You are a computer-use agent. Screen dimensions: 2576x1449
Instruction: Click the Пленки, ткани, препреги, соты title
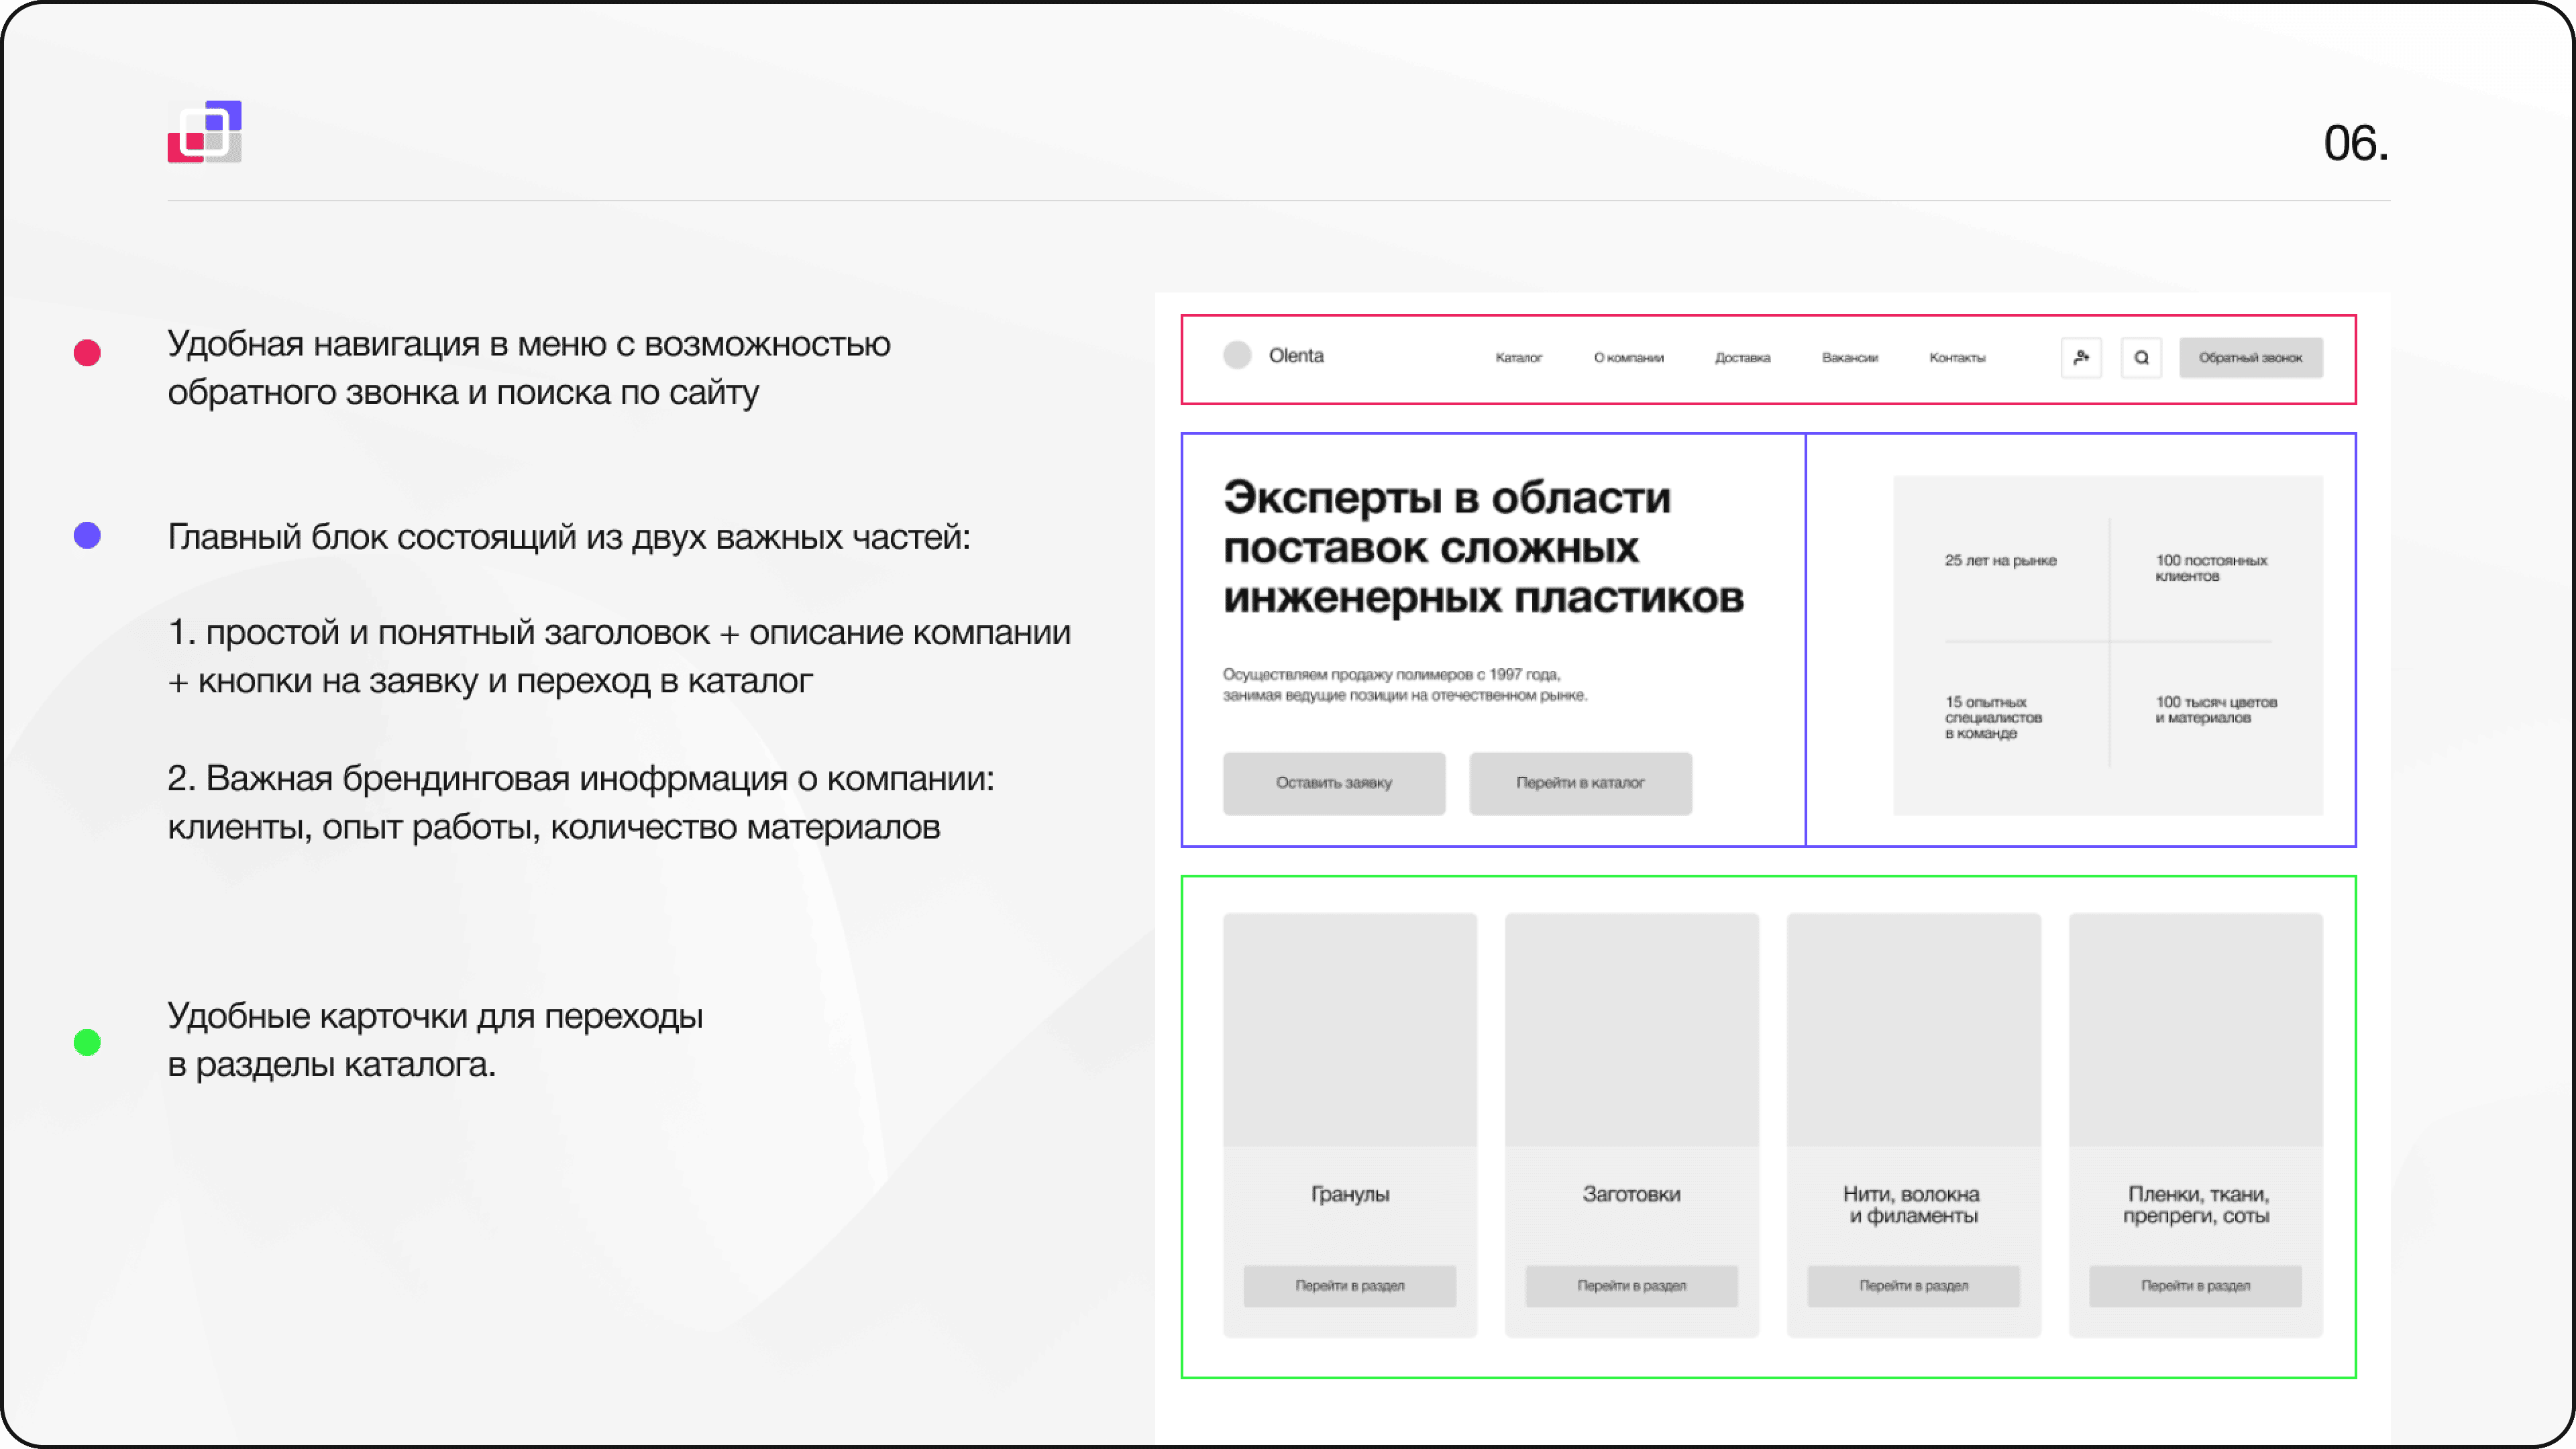click(2197, 1205)
